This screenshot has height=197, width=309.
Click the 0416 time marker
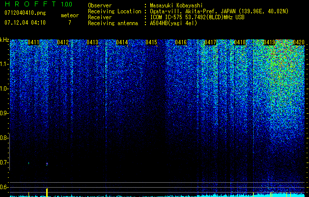point(181,42)
